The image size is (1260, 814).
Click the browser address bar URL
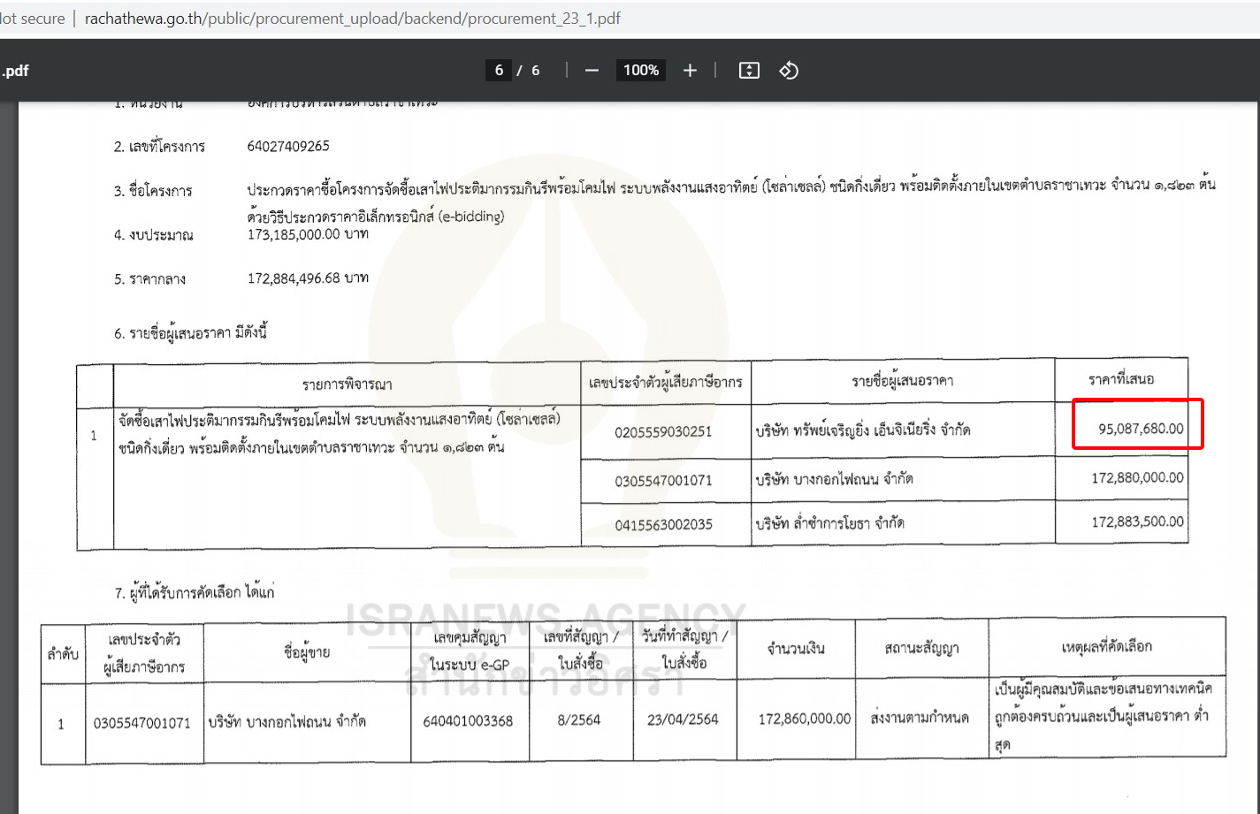[x=352, y=19]
